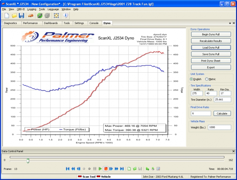Click the frame selection grid icon
This screenshot has width=237, height=180.
click(x=158, y=169)
